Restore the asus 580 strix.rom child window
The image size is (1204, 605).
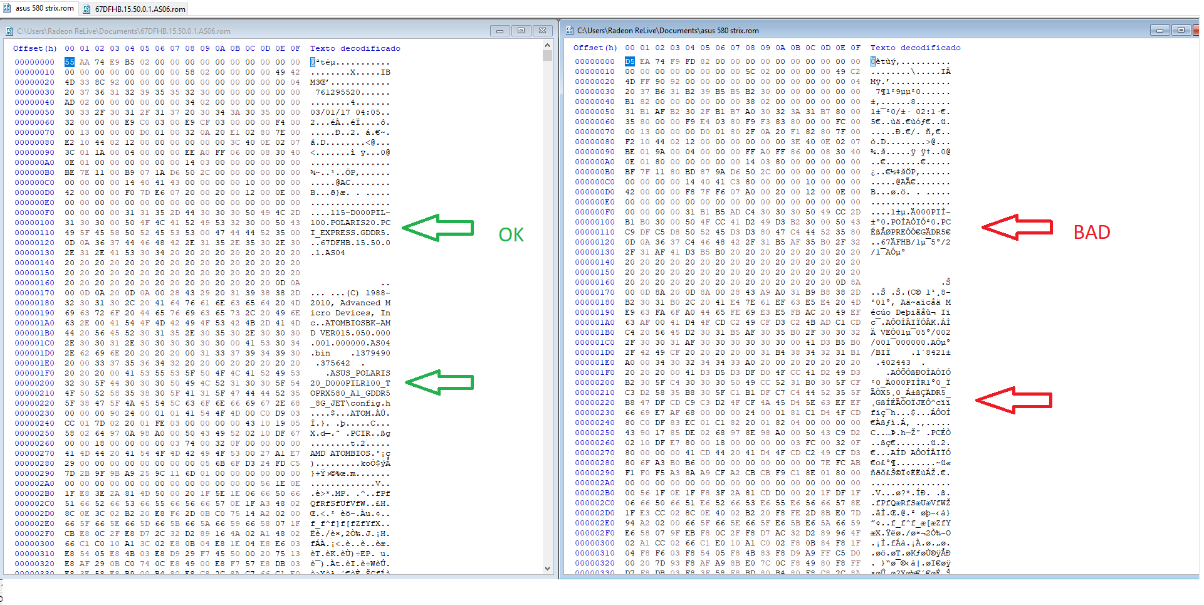pos(1181,30)
